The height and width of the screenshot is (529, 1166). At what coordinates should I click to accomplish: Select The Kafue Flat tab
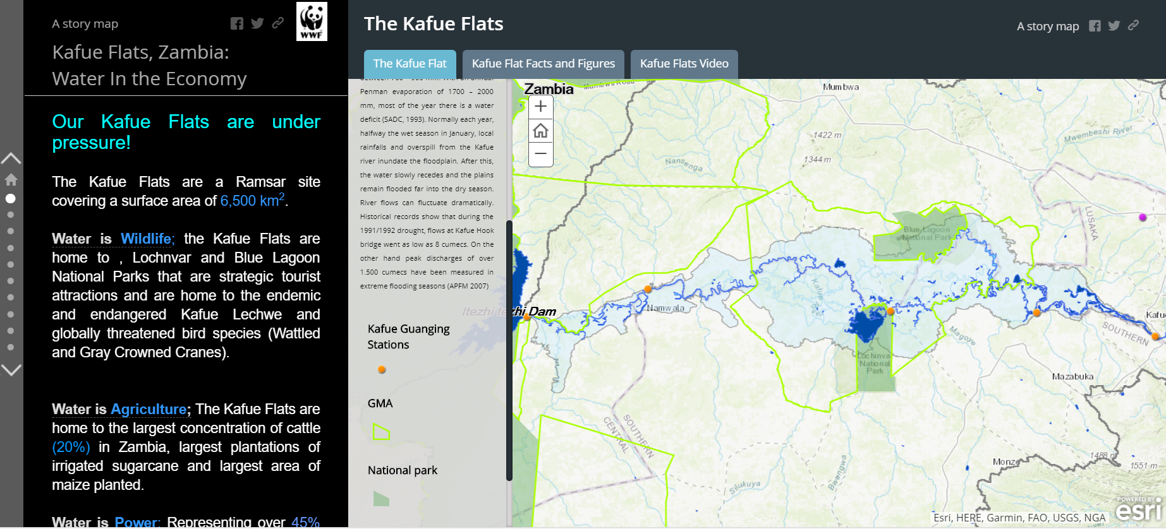410,64
